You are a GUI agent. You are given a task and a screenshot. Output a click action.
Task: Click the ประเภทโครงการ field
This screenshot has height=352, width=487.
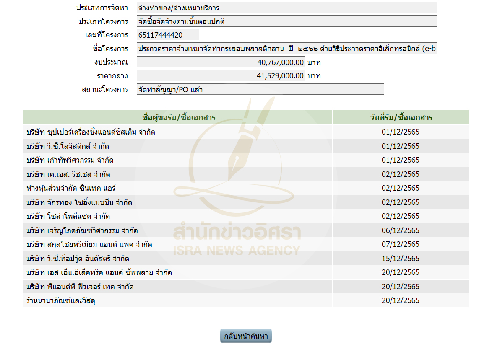coord(286,21)
